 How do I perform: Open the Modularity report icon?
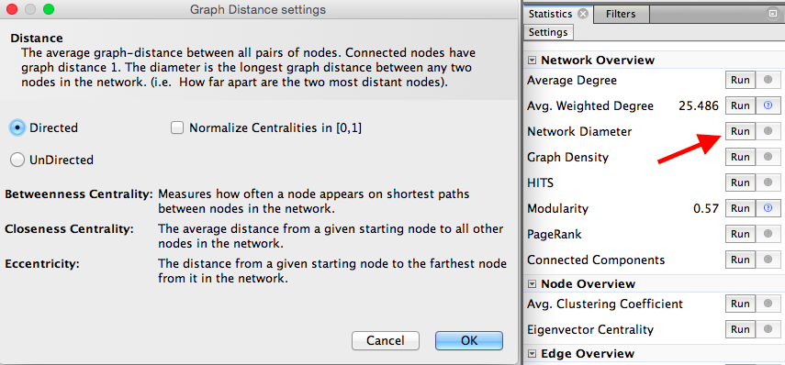tap(768, 208)
